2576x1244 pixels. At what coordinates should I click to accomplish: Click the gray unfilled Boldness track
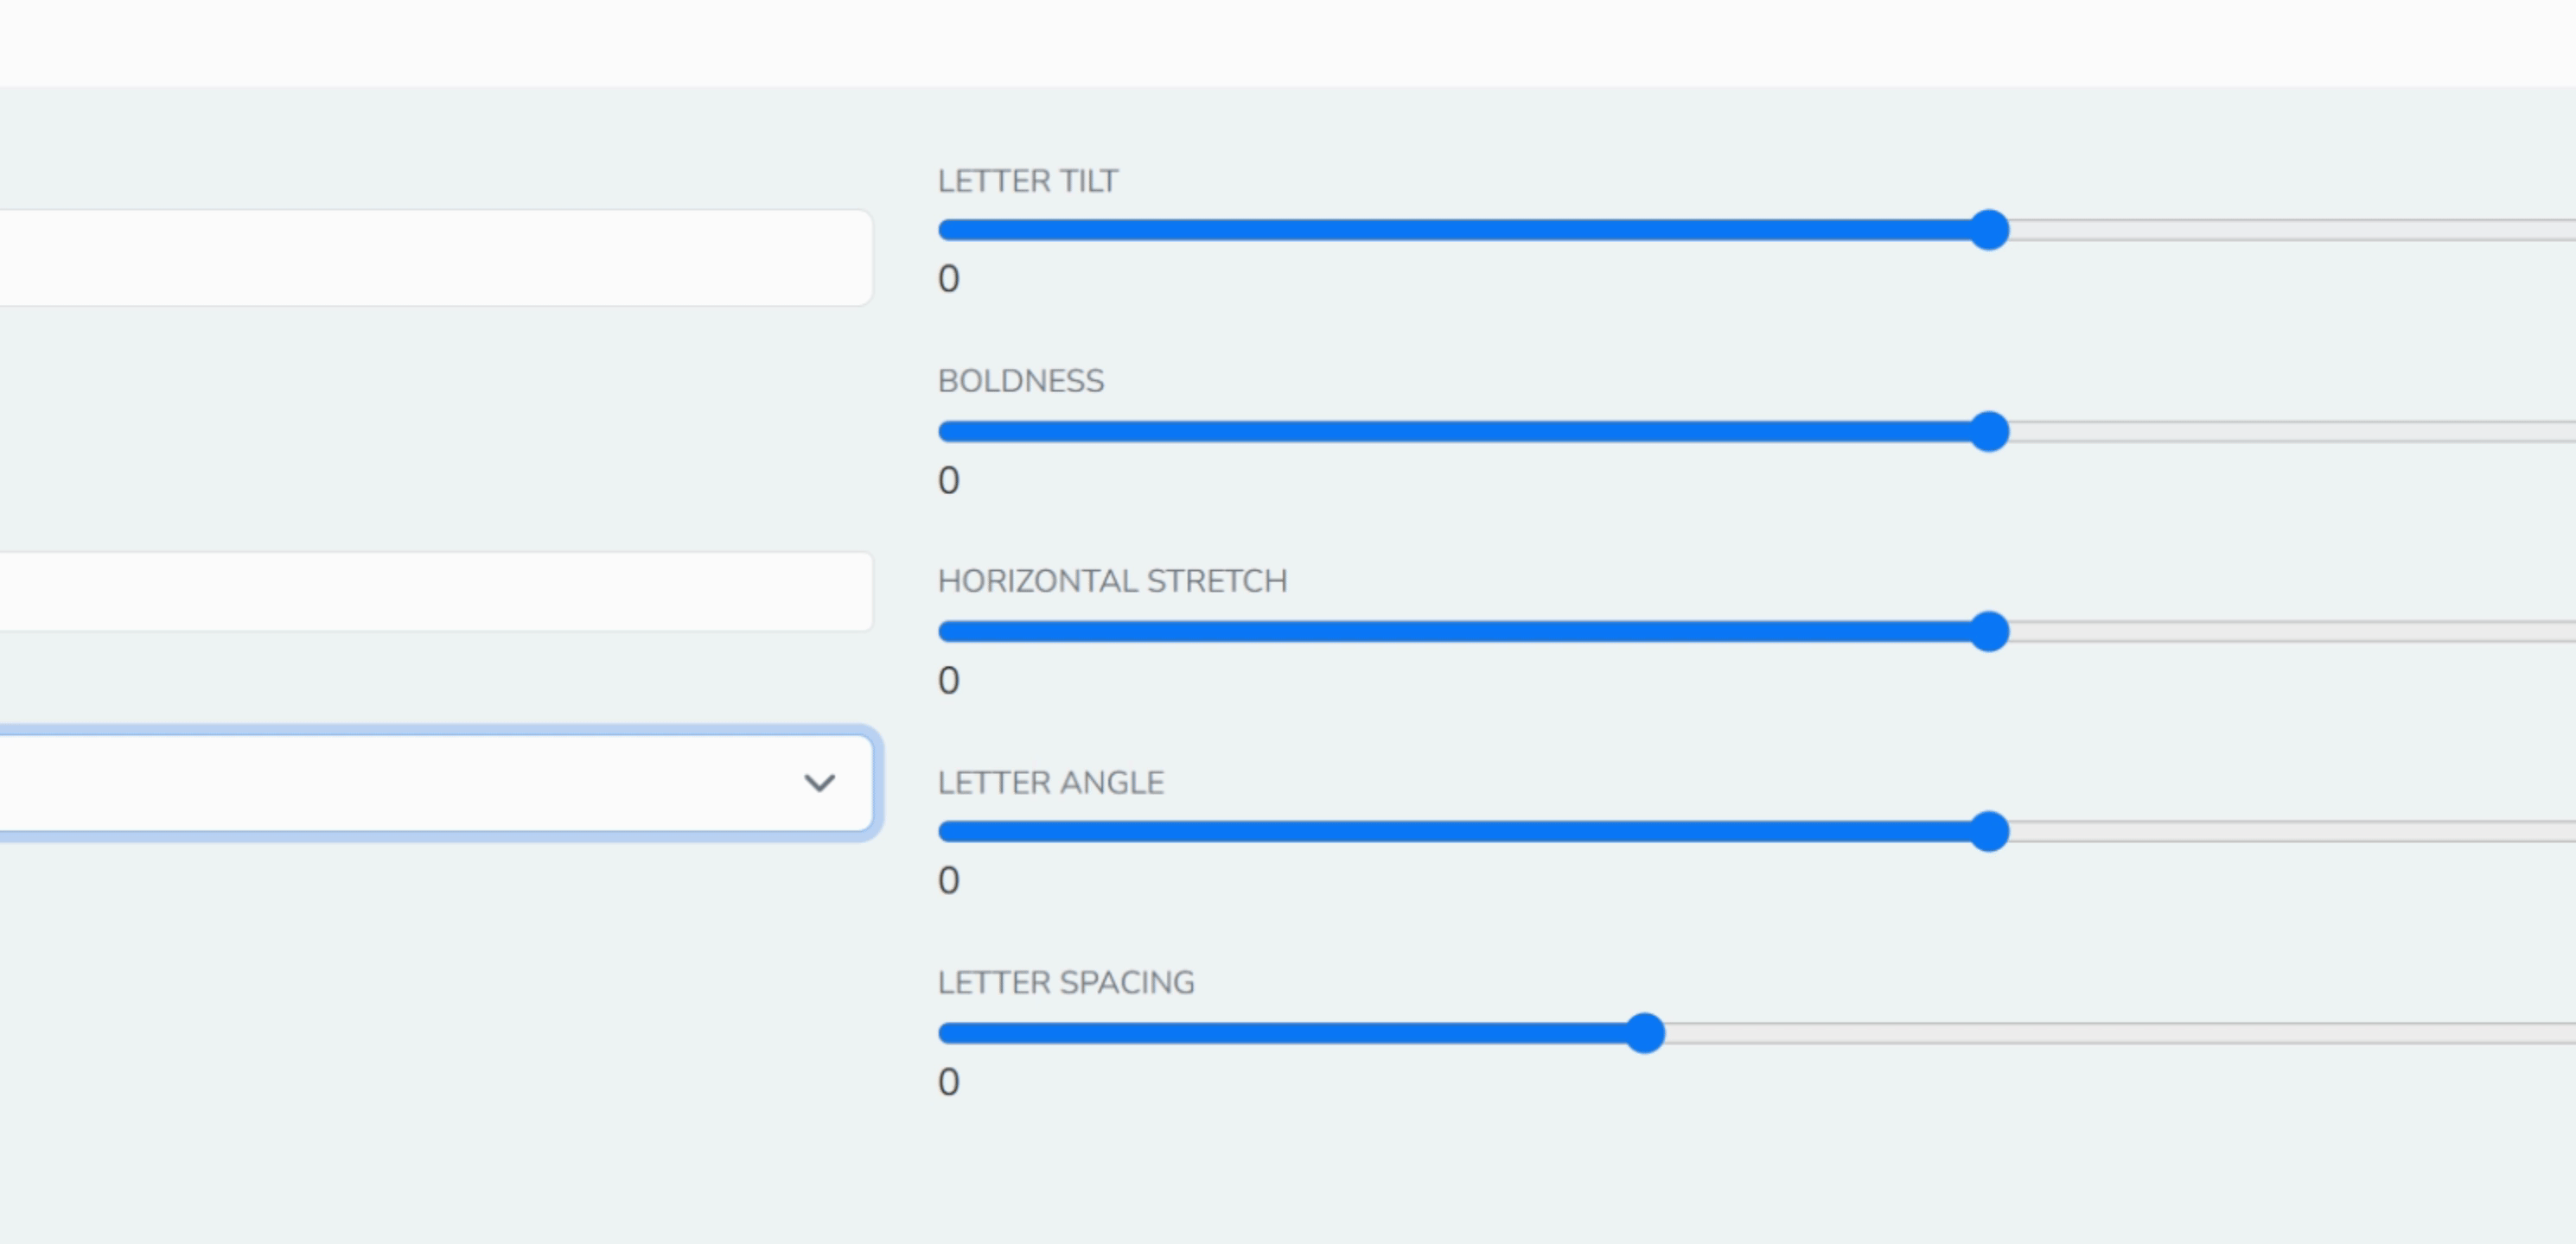tap(2290, 432)
